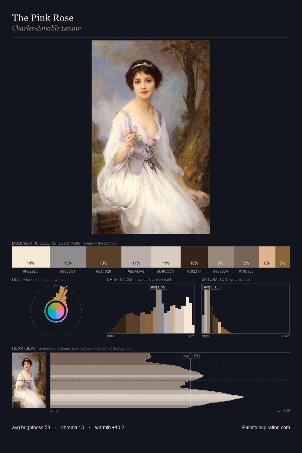Select the peach swatch labeled 6%
The image size is (302, 453).
coord(267,257)
